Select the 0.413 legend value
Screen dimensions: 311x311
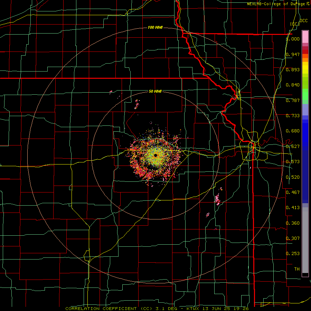[x=293, y=208]
